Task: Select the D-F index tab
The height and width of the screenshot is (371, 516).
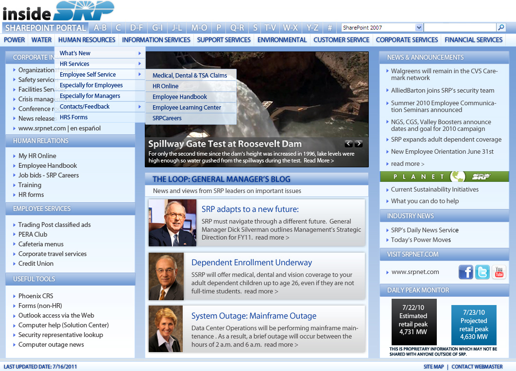Action: 136,28
